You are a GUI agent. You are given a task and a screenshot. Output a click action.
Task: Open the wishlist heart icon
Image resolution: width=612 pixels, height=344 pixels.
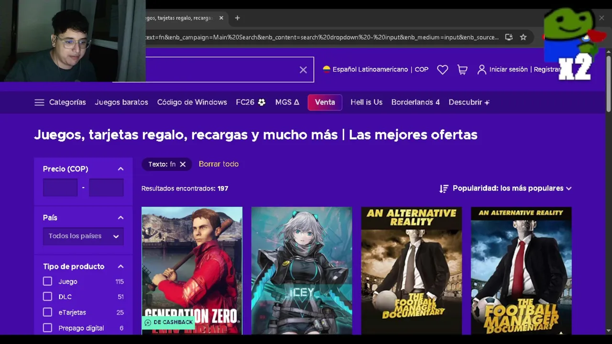(443, 70)
